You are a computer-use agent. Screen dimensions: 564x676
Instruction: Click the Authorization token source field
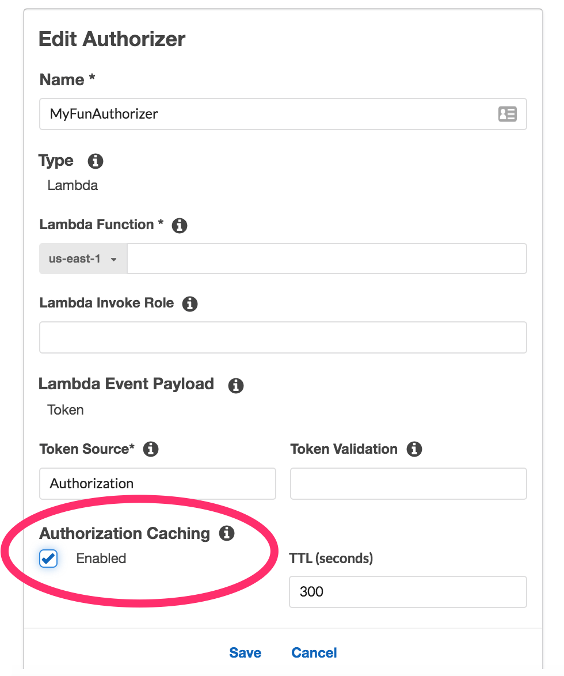coord(157,484)
